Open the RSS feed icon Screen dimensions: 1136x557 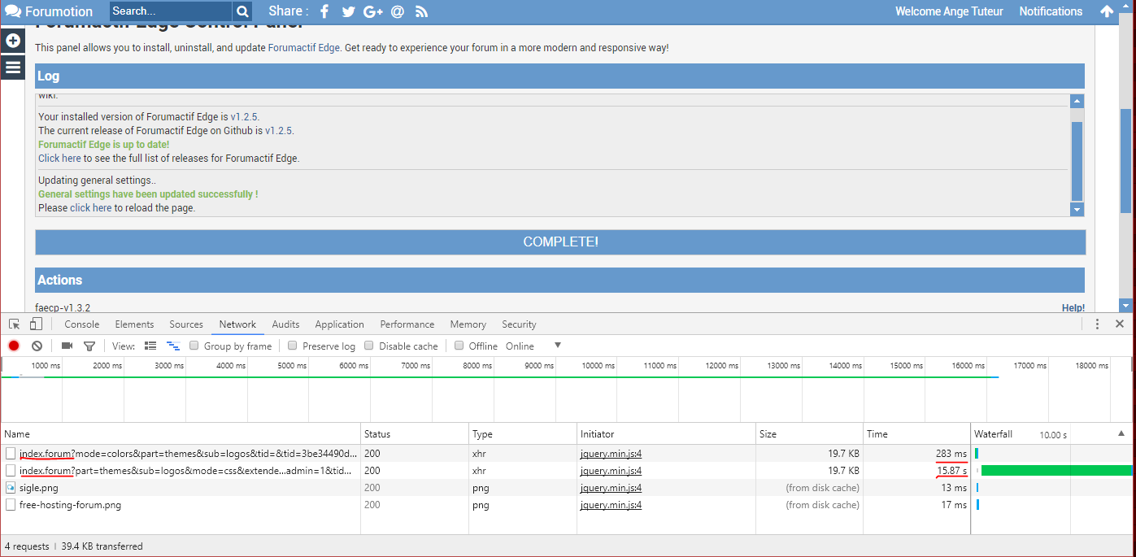point(421,11)
